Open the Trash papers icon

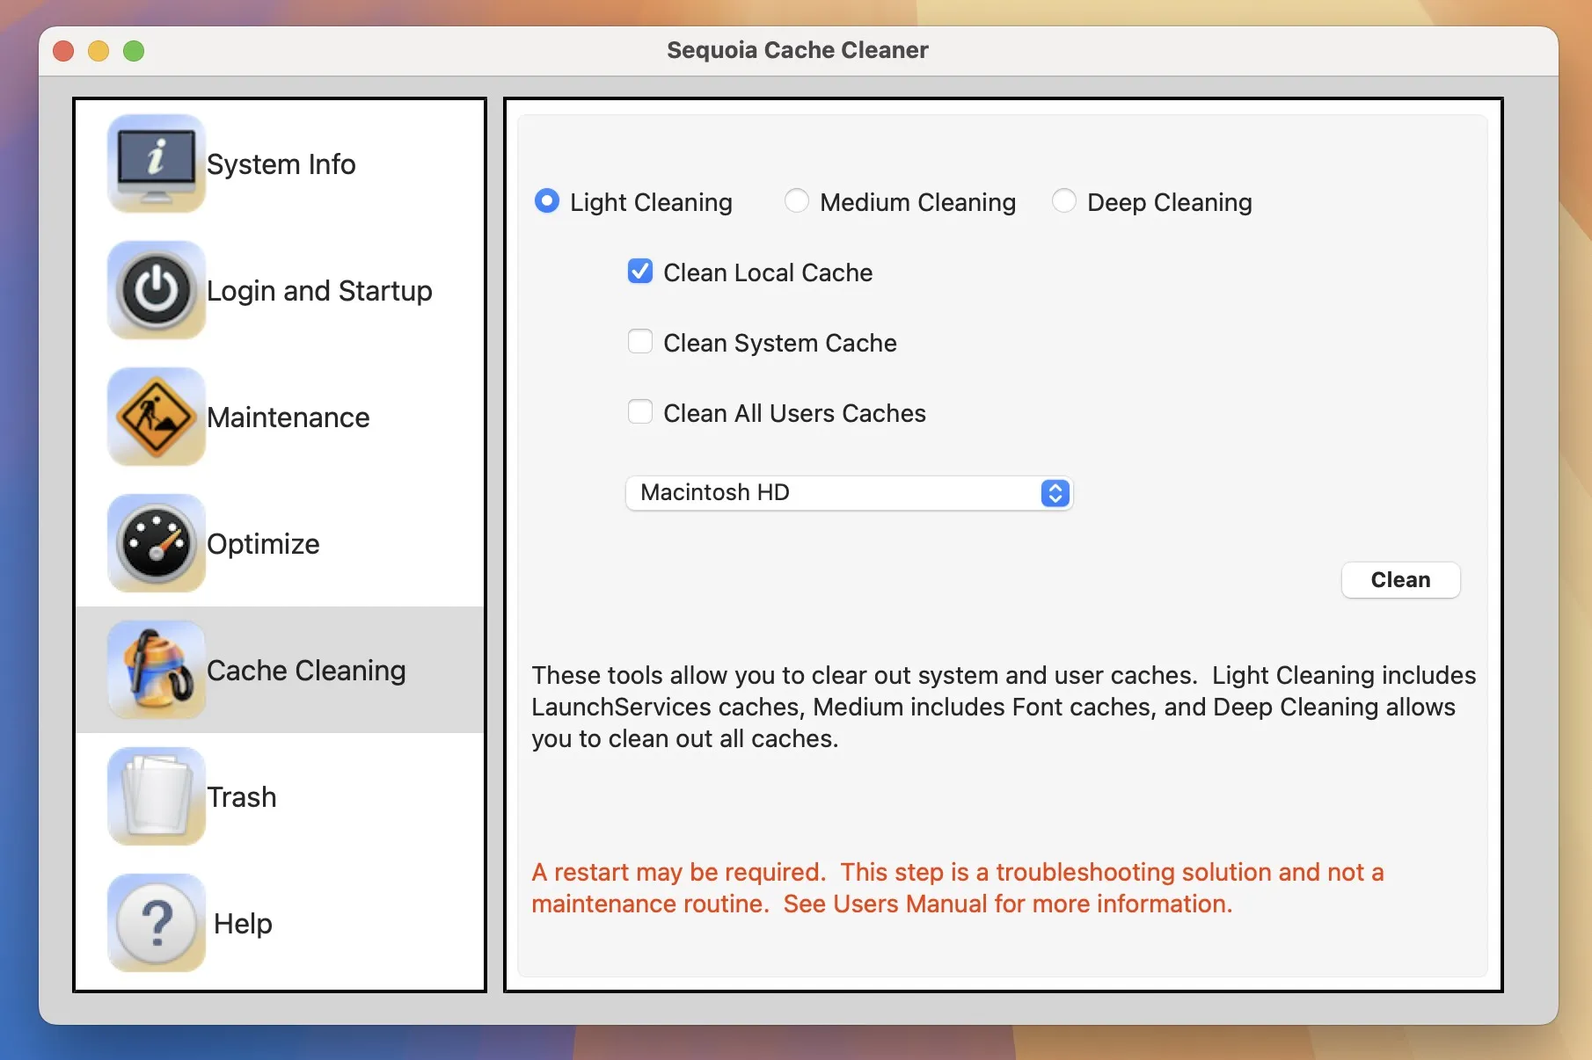pyautogui.click(x=157, y=796)
